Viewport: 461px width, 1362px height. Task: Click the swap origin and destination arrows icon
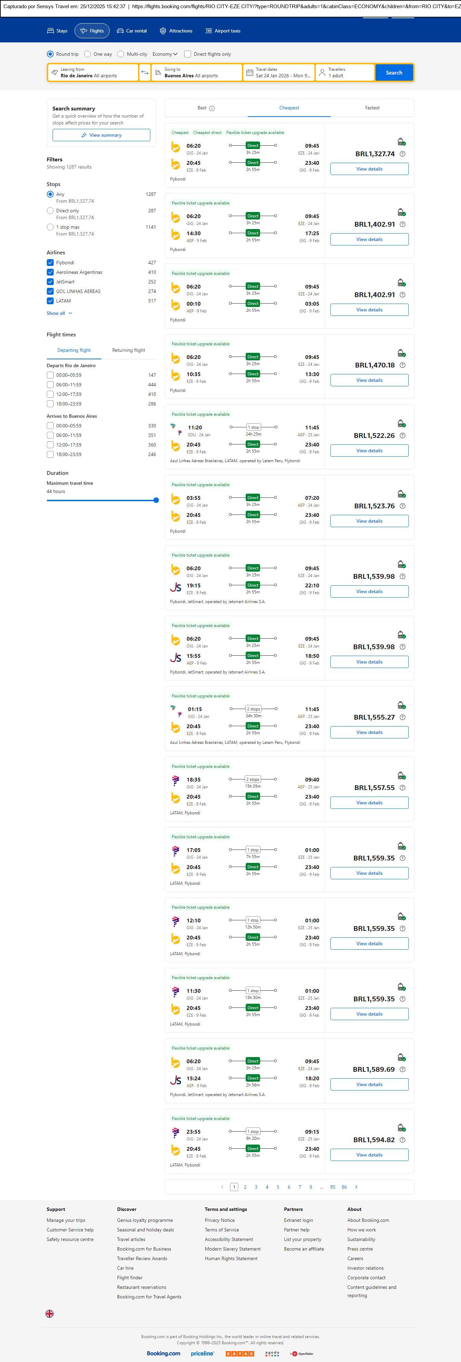click(145, 72)
